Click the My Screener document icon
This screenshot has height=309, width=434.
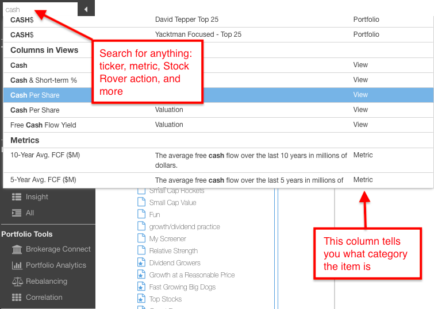[141, 238]
